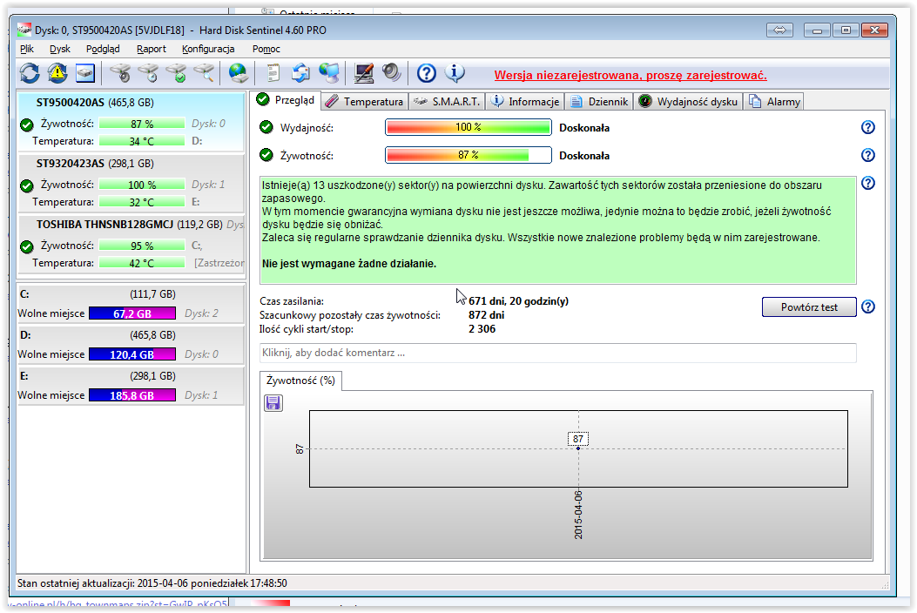Click the Powtórz test button
Screen dimensions: 917x613
tap(809, 307)
